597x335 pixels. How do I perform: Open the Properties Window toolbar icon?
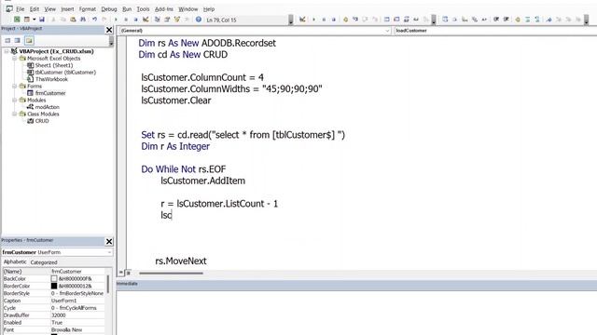(167, 20)
